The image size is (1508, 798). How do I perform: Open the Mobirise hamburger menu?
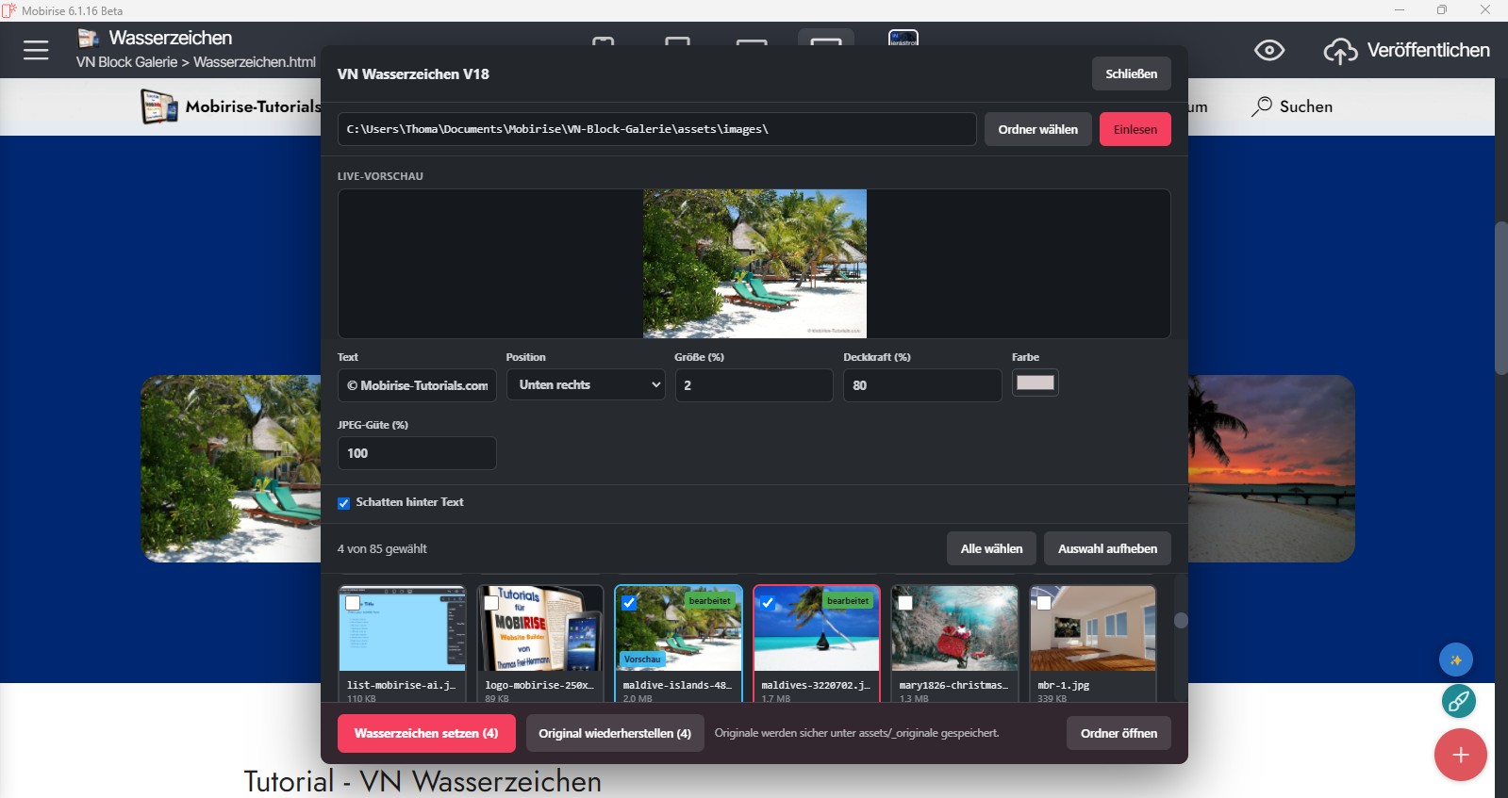pyautogui.click(x=36, y=50)
